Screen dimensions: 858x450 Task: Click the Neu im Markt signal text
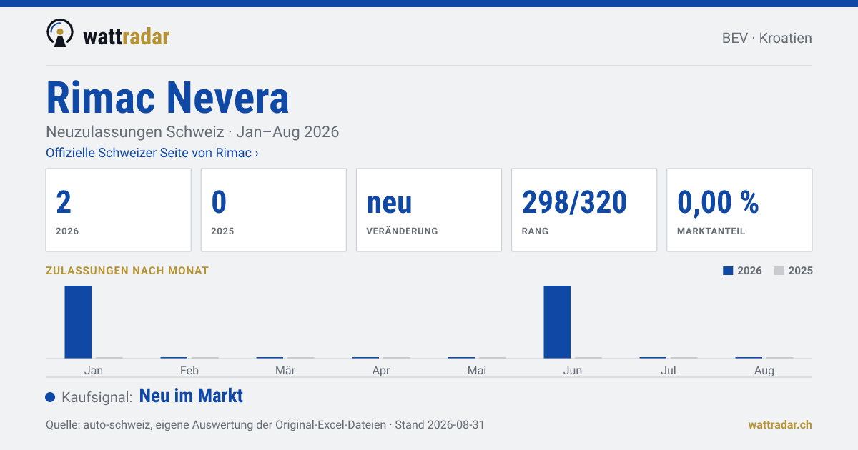click(191, 396)
